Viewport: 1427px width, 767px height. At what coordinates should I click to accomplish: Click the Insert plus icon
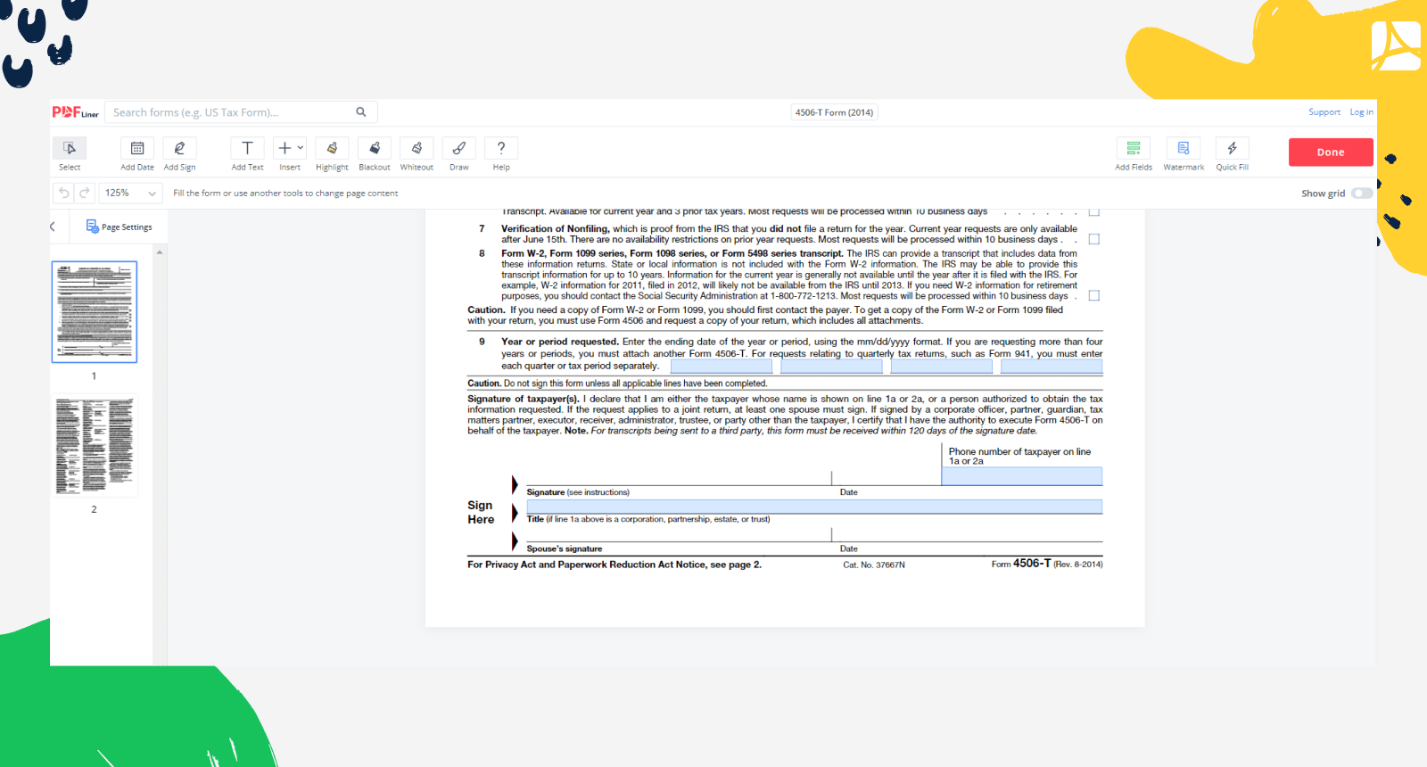point(285,148)
